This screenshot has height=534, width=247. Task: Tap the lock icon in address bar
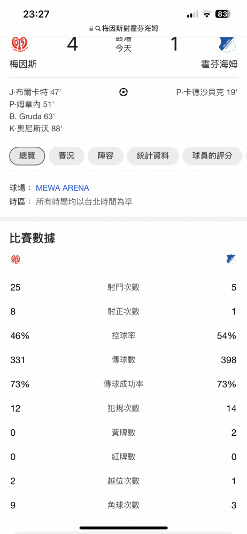pos(91,29)
